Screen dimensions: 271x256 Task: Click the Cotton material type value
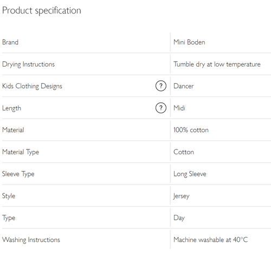pos(184,152)
